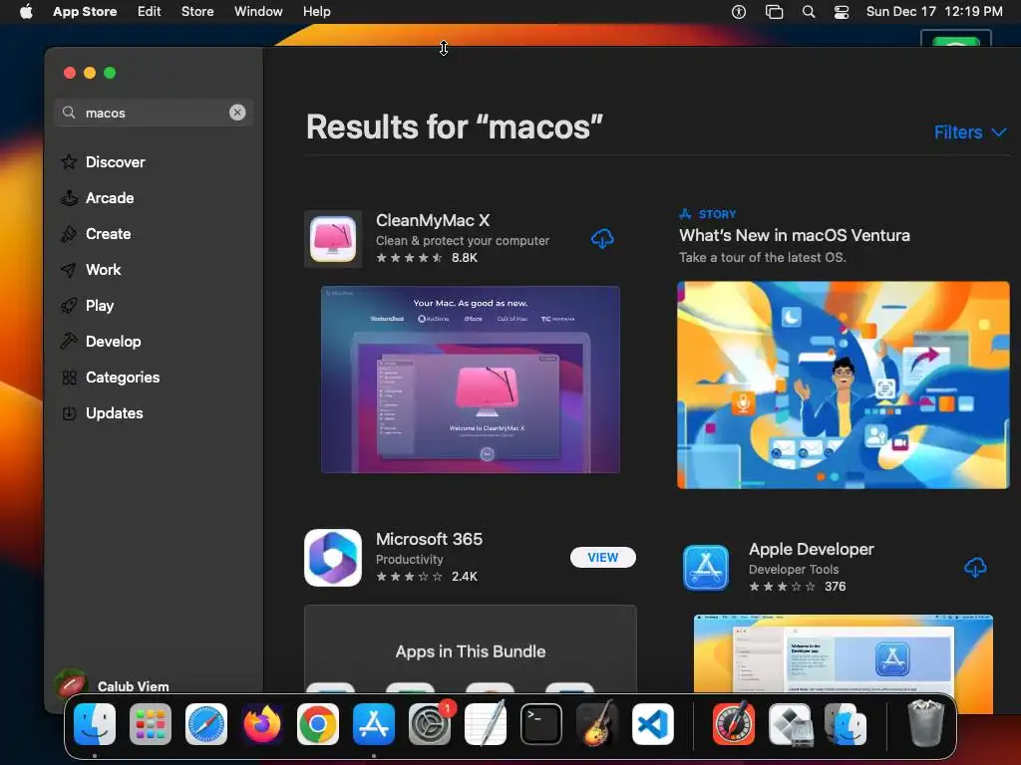Open Control Center in menu bar
This screenshot has width=1021, height=765.
pos(842,12)
